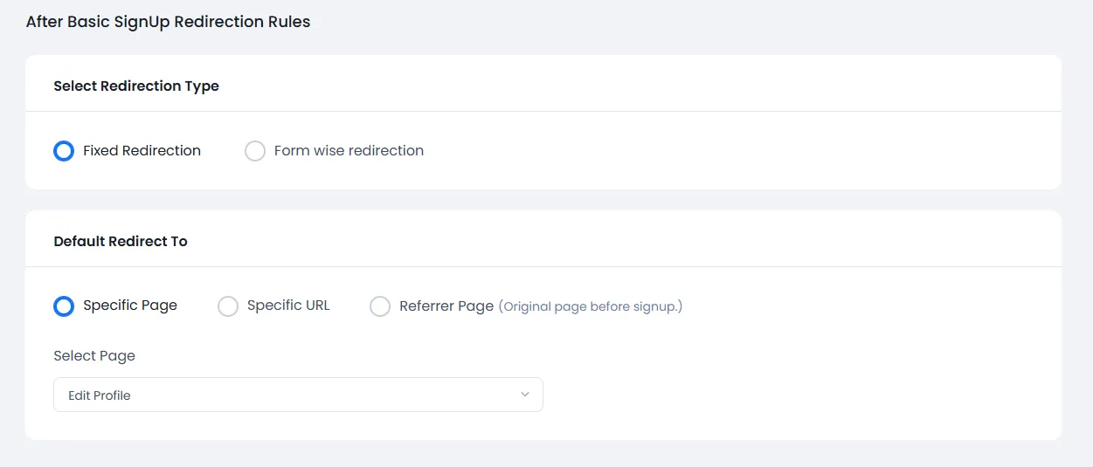Select the Fixed Redirection radio button
This screenshot has width=1093, height=467.
pos(64,151)
